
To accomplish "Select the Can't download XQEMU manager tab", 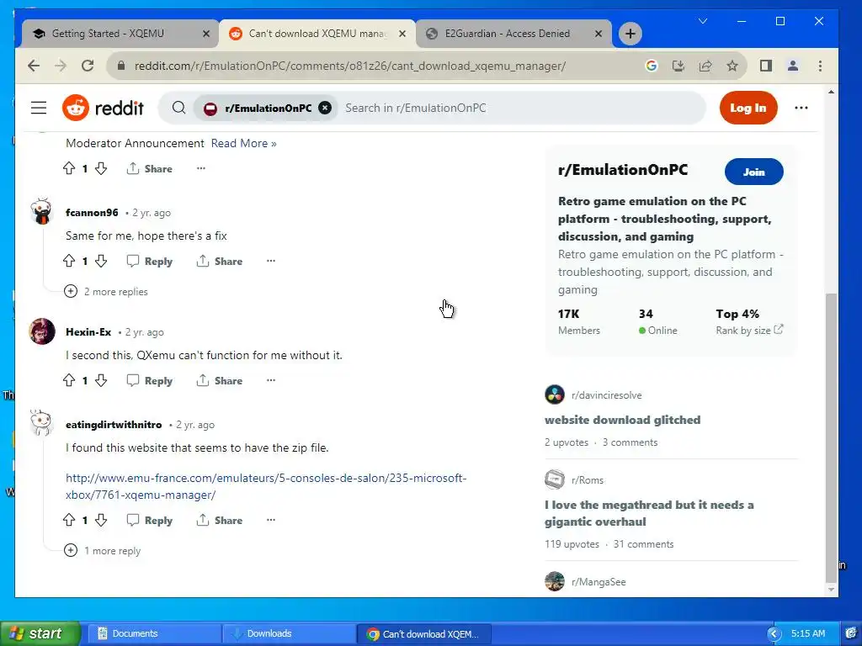I will 317,34.
